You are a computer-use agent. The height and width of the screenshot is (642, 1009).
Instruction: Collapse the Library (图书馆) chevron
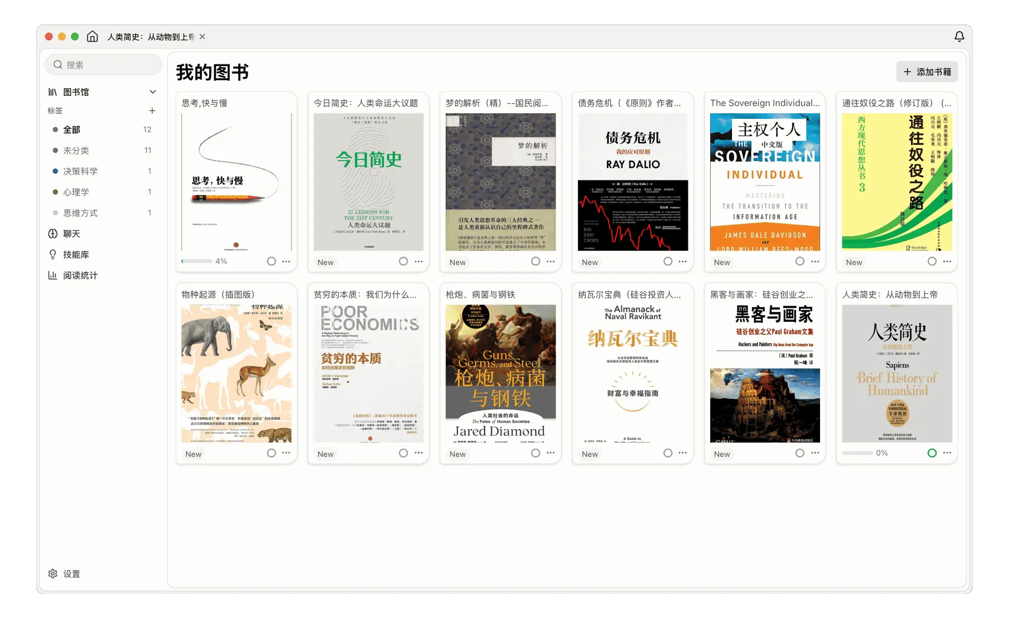tap(152, 92)
